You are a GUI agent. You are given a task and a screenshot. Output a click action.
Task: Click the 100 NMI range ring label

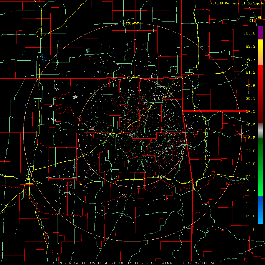(132, 23)
